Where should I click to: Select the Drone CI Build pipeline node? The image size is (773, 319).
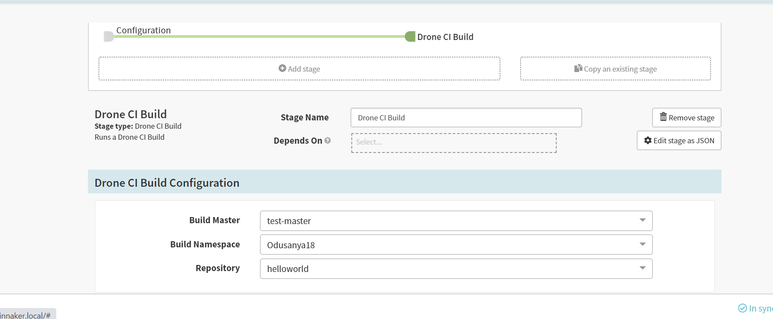[x=410, y=36]
